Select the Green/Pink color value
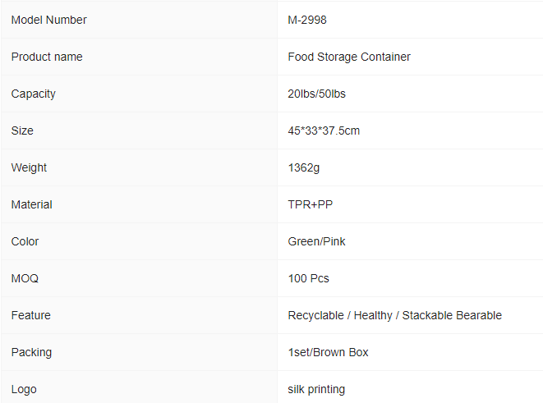The height and width of the screenshot is (403, 543). pos(316,241)
